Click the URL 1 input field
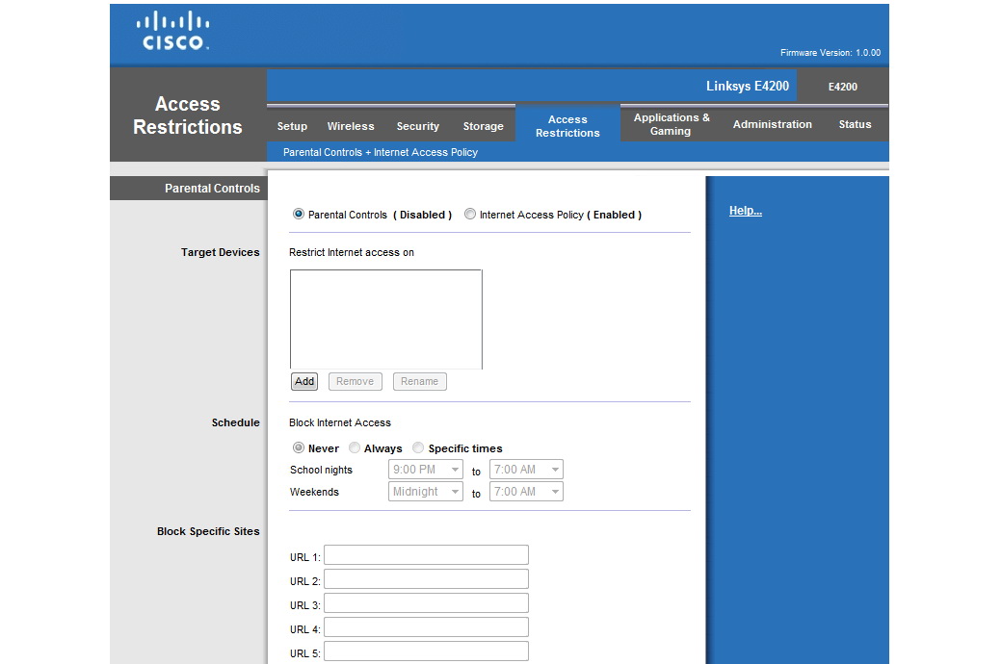 (x=426, y=555)
